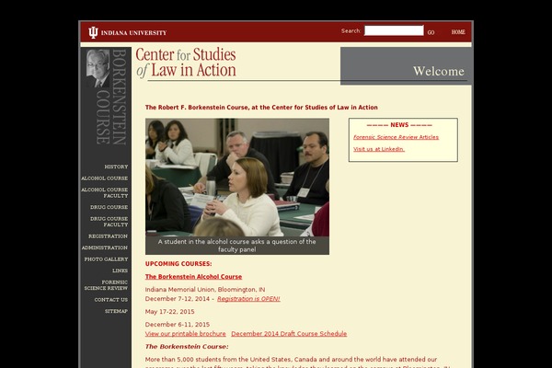Open the Links sidebar item
The width and height of the screenshot is (552, 368).
[120, 270]
